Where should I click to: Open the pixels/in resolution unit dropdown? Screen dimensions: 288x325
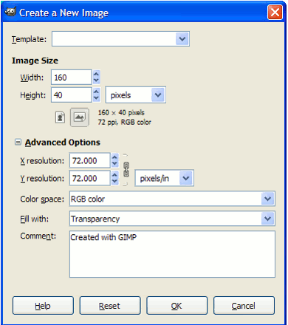(x=165, y=178)
